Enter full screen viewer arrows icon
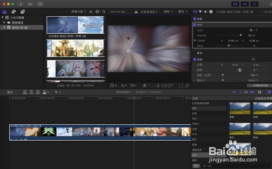 [x=187, y=85]
